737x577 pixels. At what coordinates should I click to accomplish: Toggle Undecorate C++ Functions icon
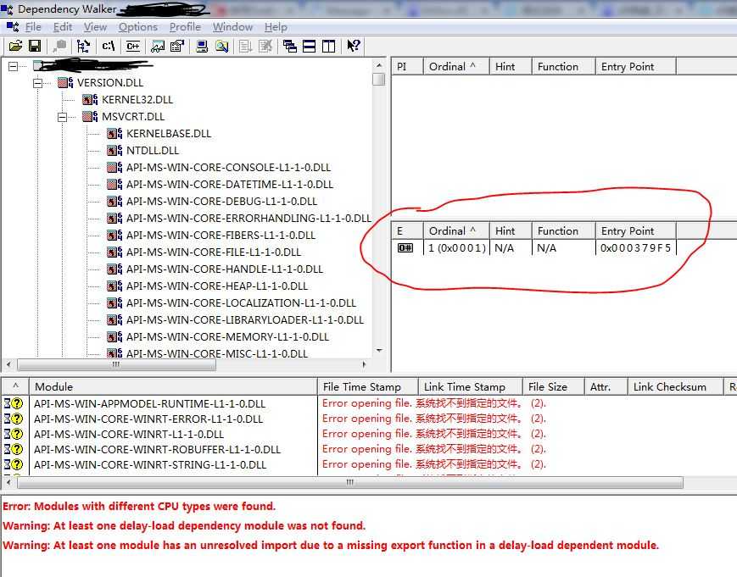pyautogui.click(x=132, y=46)
